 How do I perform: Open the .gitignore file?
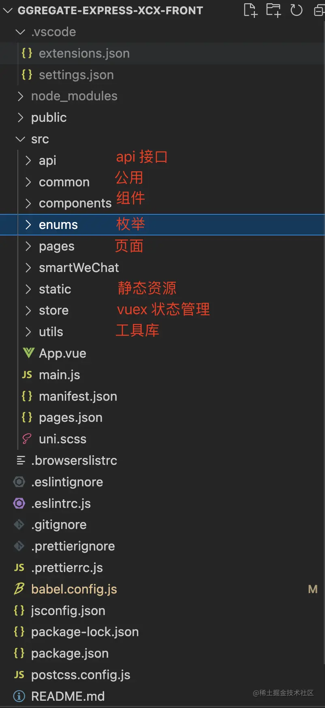click(59, 525)
